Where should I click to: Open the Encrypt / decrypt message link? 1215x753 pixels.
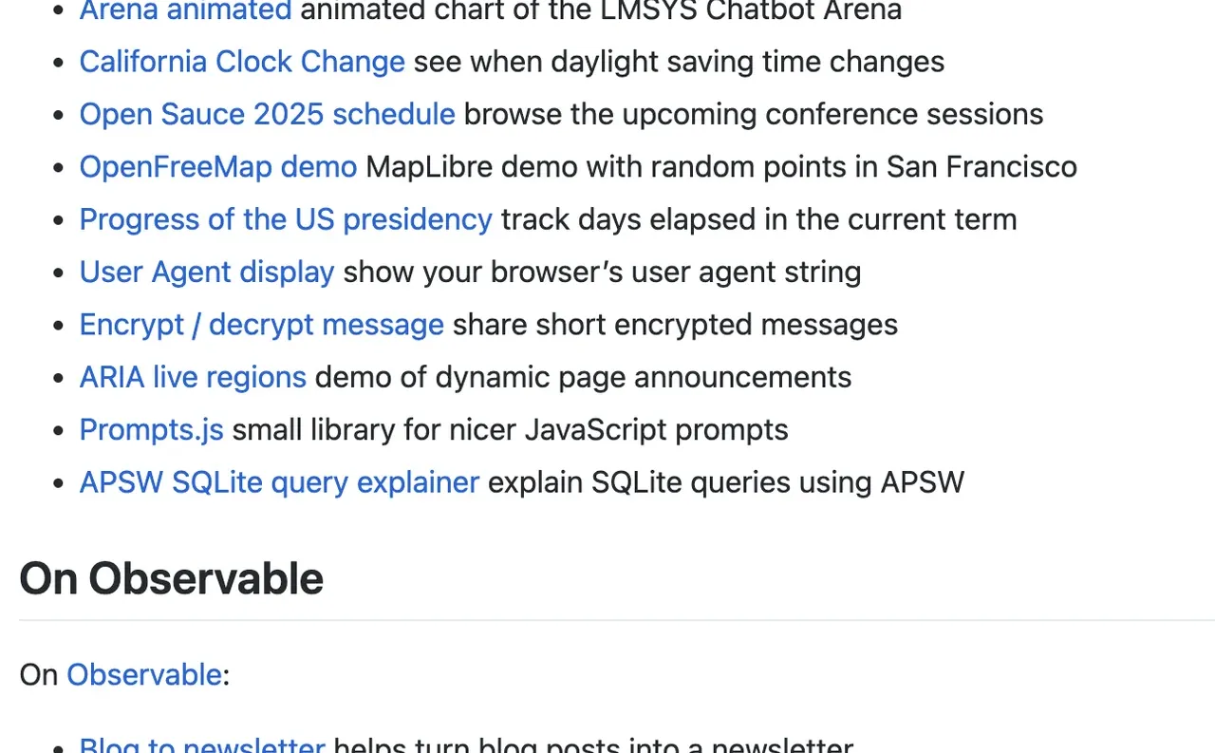pyautogui.click(x=261, y=325)
